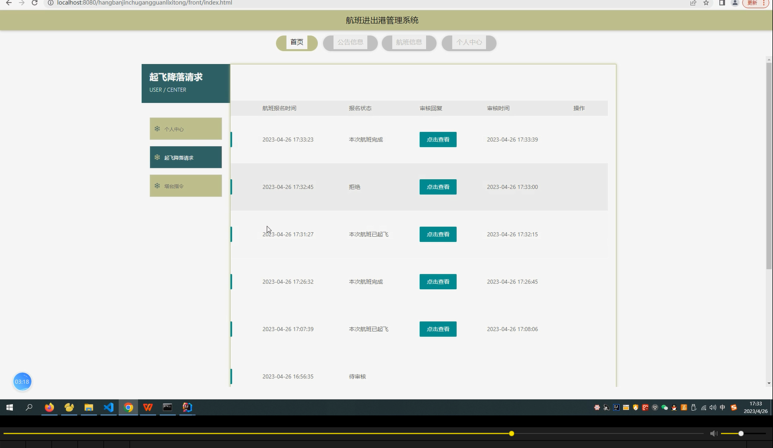Select 塔台指令 in the left sidebar
Screen dimensions: 773x448
pyautogui.click(x=186, y=186)
